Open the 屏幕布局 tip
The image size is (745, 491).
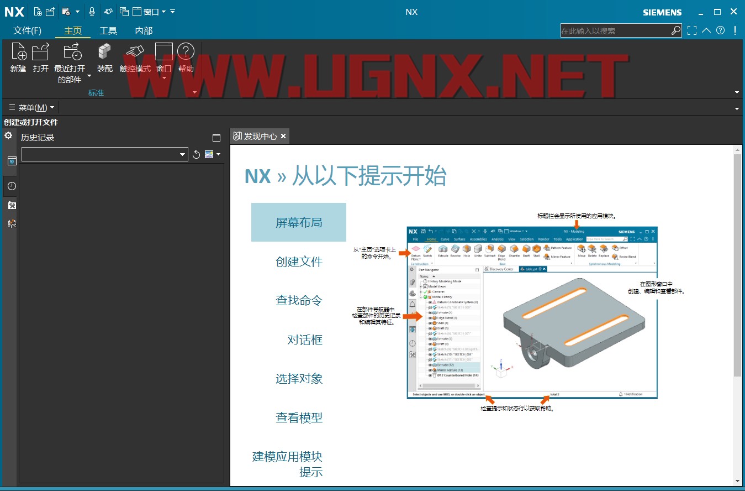pyautogui.click(x=299, y=222)
